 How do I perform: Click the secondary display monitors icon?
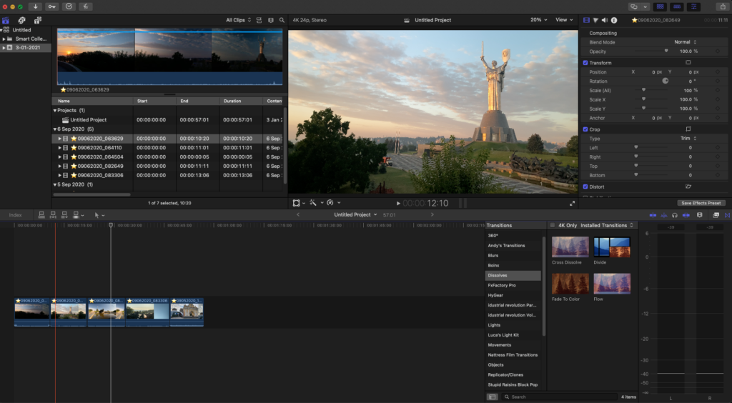(634, 6)
